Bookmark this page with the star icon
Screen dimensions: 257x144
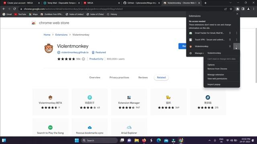point(231,9)
